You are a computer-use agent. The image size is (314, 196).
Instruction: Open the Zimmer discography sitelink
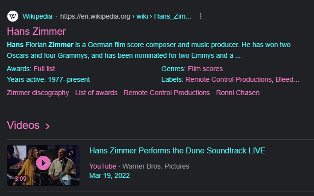[x=38, y=93]
